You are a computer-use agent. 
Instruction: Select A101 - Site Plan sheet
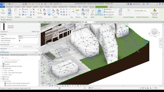click(x=9, y=71)
